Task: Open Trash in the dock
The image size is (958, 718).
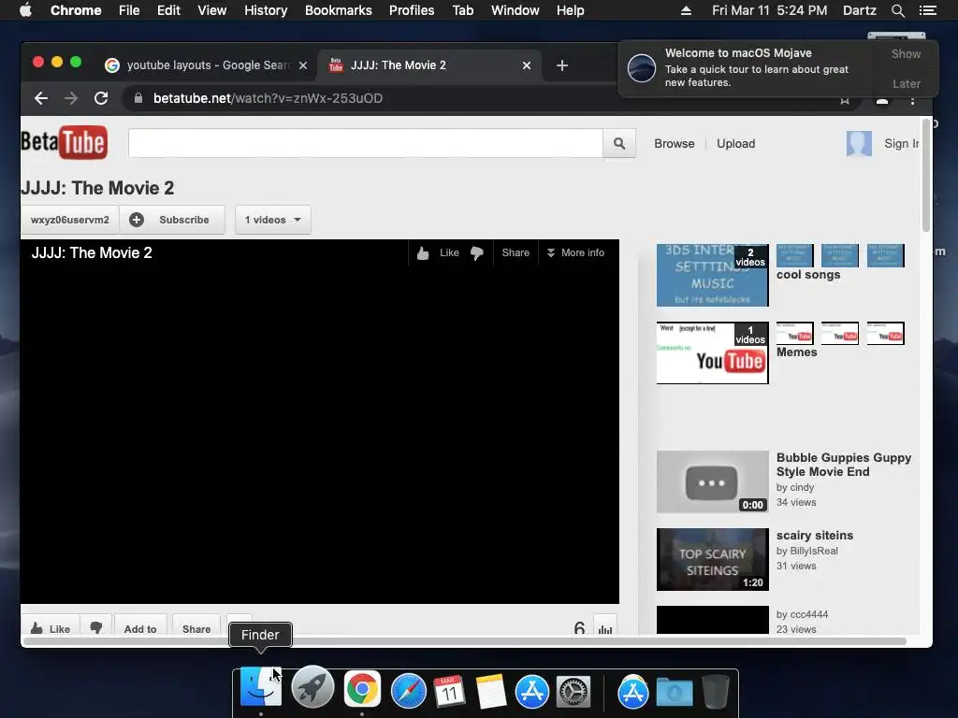Action: [715, 691]
